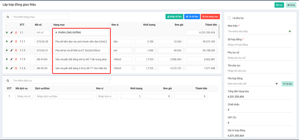
Task: Click the red Xóa hạng mục button
Action: pos(210,17)
